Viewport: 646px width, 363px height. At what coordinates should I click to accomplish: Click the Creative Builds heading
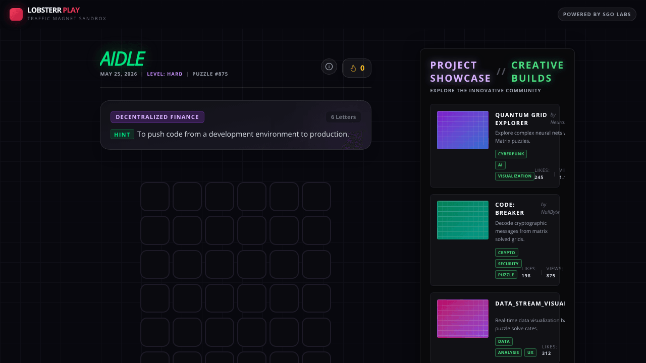point(537,72)
